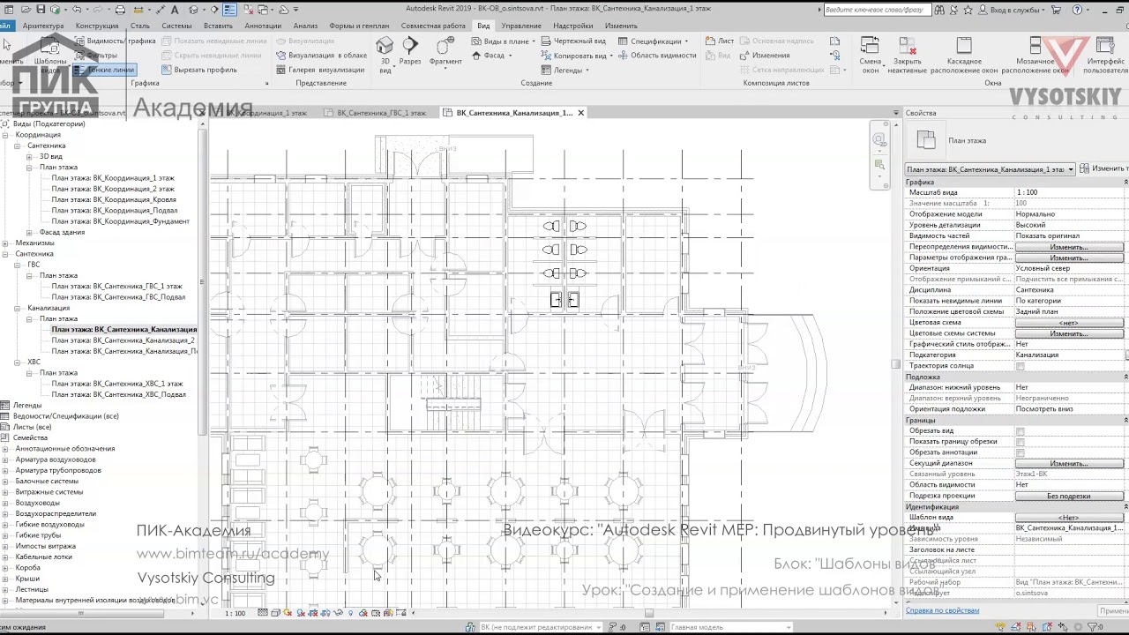
Task: Expand the Механизмы tree node
Action: [x=5, y=243]
